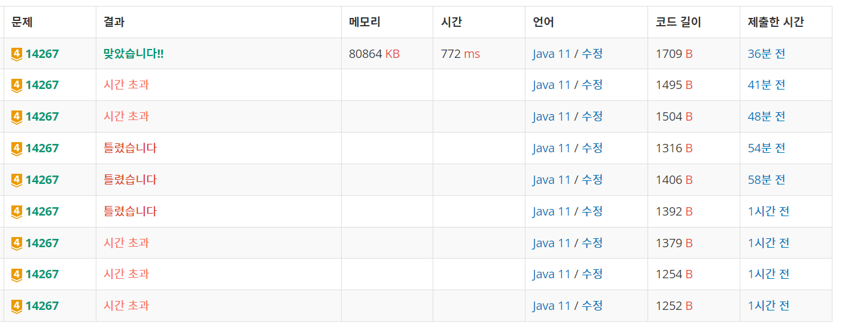Open the Java 11 source for the 1316 B submission
Image resolution: width=842 pixels, height=329 pixels.
(552, 148)
